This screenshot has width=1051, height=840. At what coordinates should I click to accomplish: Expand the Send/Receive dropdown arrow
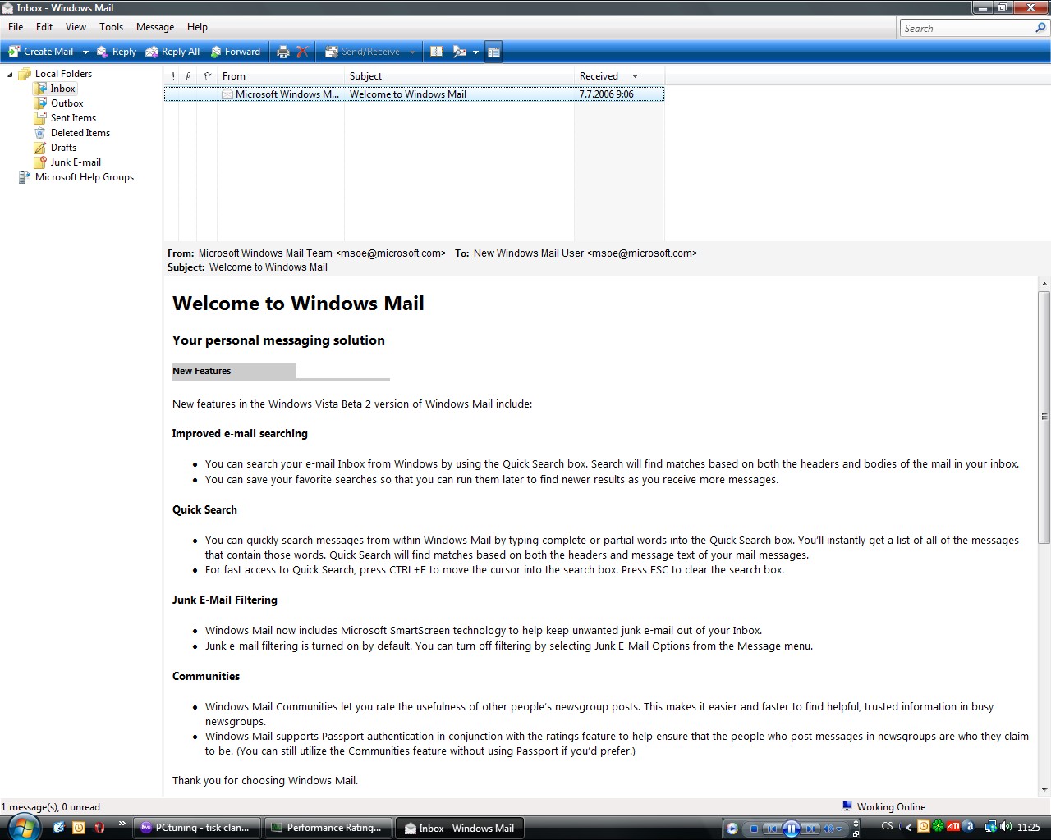tap(412, 52)
